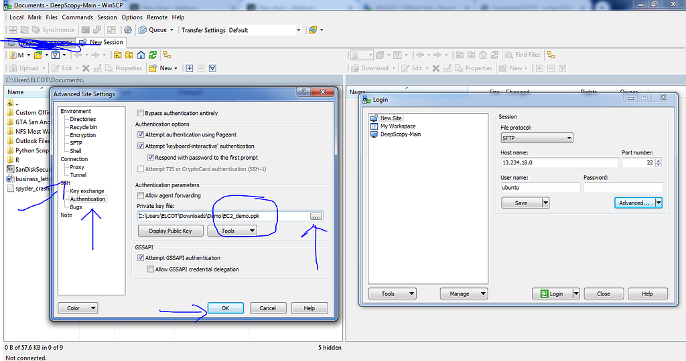Refresh the local panel listing
This screenshot has height=361, width=686.
coord(152,55)
